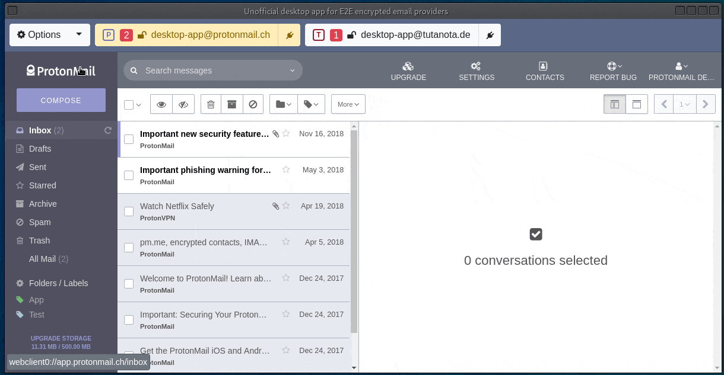Switch to desktop-app@protonmail.ch account
The width and height of the screenshot is (724, 375).
coord(188,35)
